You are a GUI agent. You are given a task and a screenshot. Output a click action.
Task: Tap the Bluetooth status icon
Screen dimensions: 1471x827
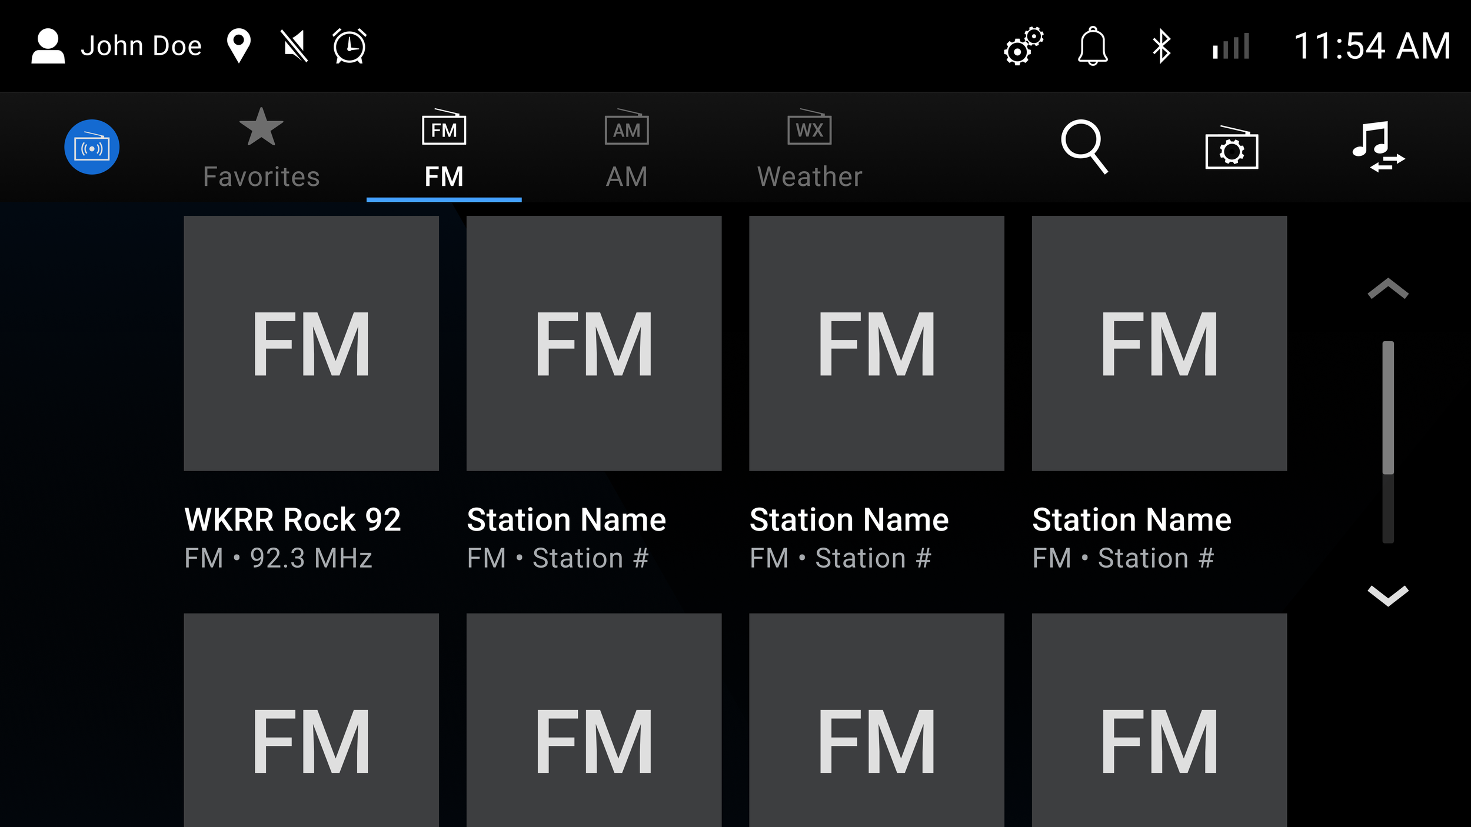coord(1161,46)
